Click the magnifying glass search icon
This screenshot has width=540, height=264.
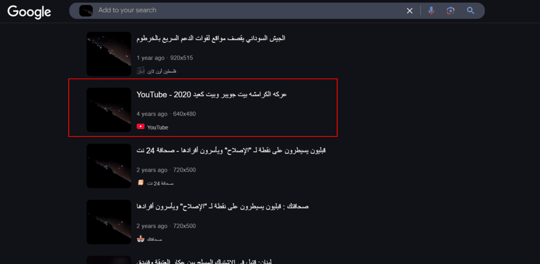470,10
